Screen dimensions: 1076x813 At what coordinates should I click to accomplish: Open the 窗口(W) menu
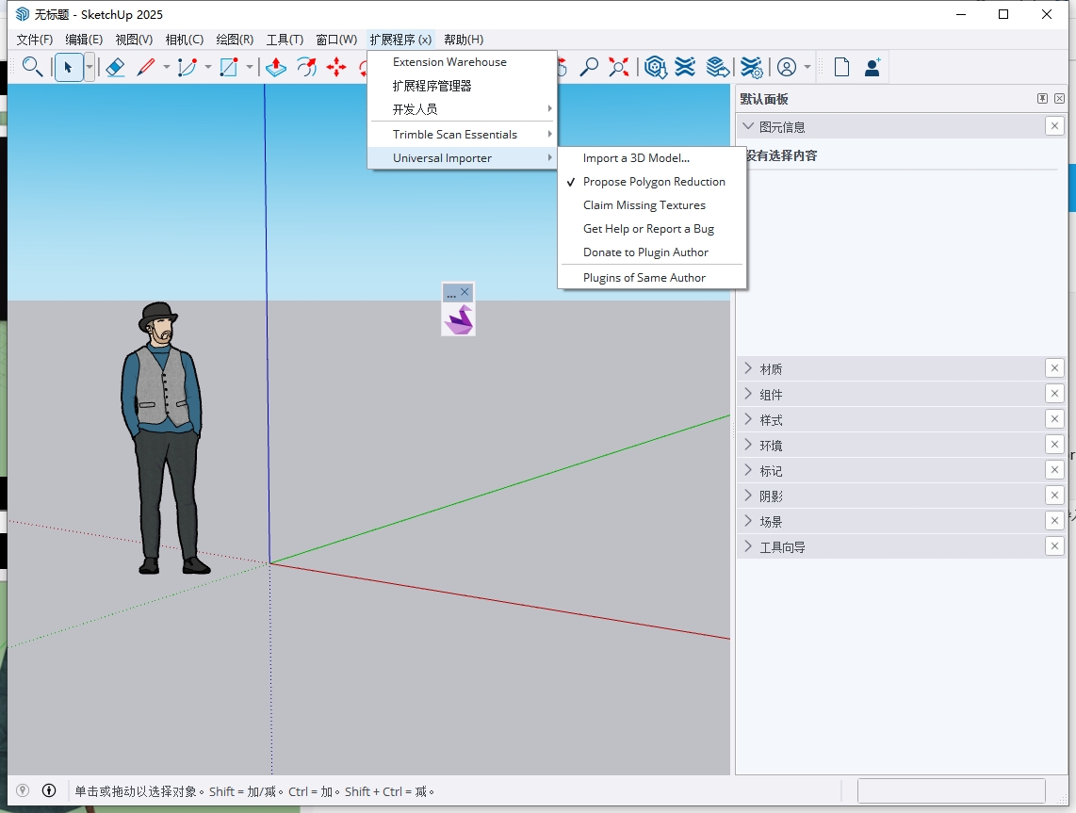[x=336, y=40]
